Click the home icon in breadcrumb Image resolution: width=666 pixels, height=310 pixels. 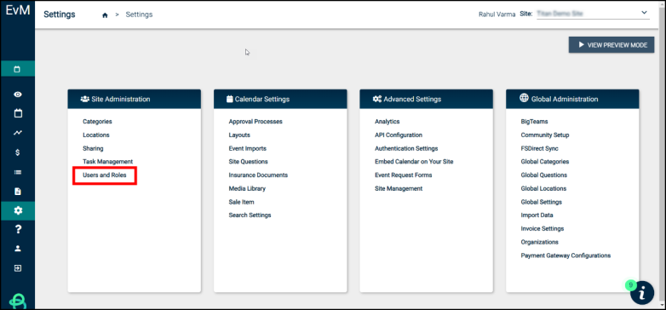point(105,14)
